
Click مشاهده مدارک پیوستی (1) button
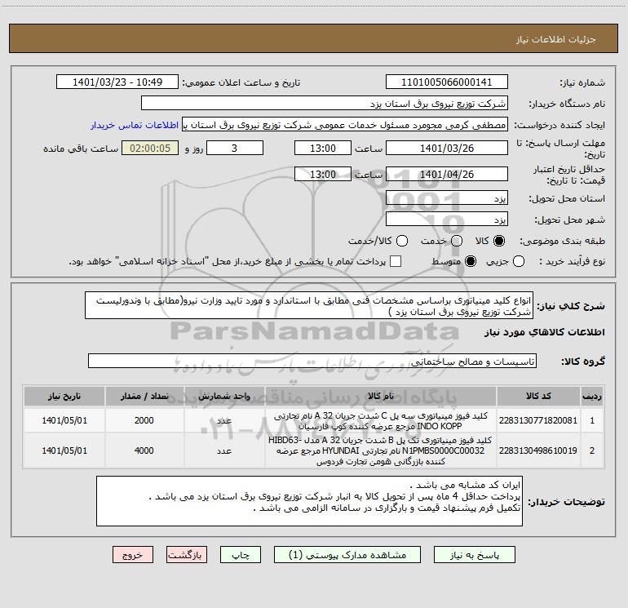(347, 555)
